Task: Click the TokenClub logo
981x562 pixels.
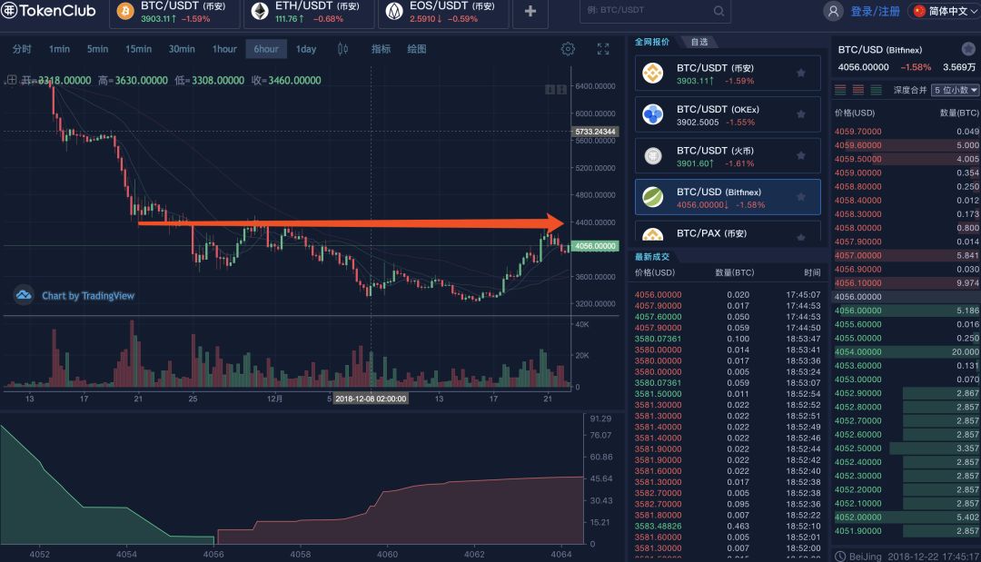Action: 49,11
